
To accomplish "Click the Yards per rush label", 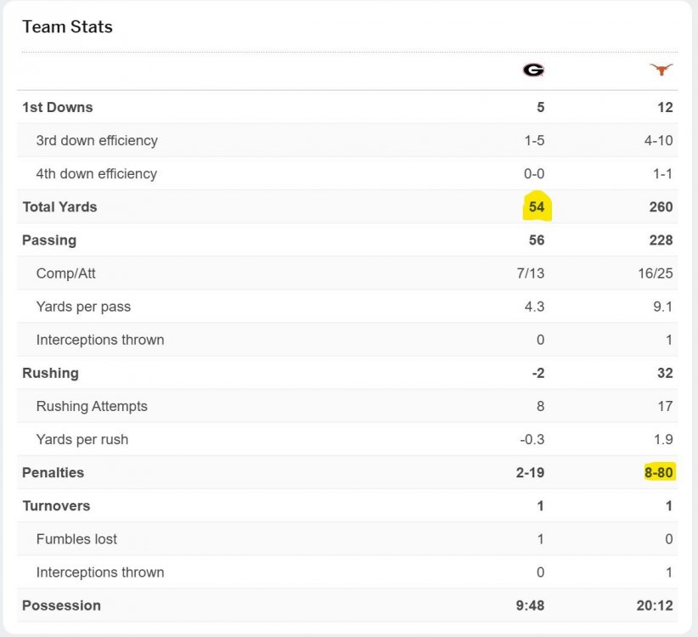I will 82,439.
